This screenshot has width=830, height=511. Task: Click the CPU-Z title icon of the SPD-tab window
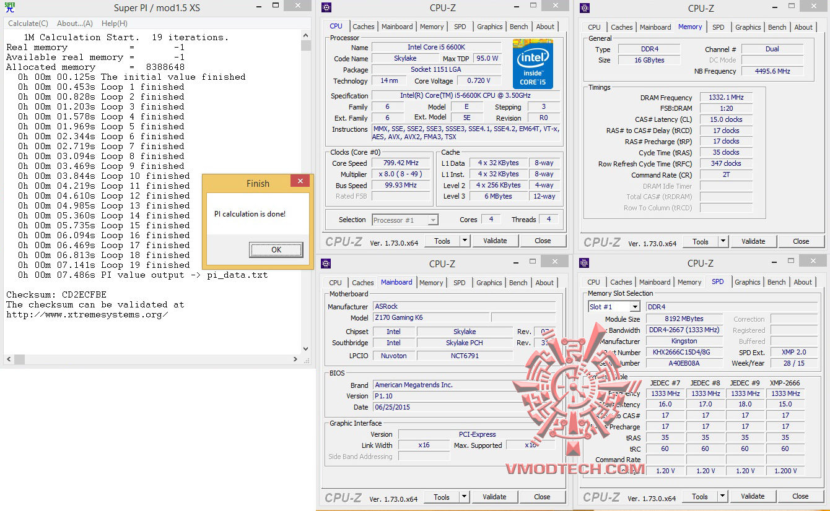click(585, 263)
